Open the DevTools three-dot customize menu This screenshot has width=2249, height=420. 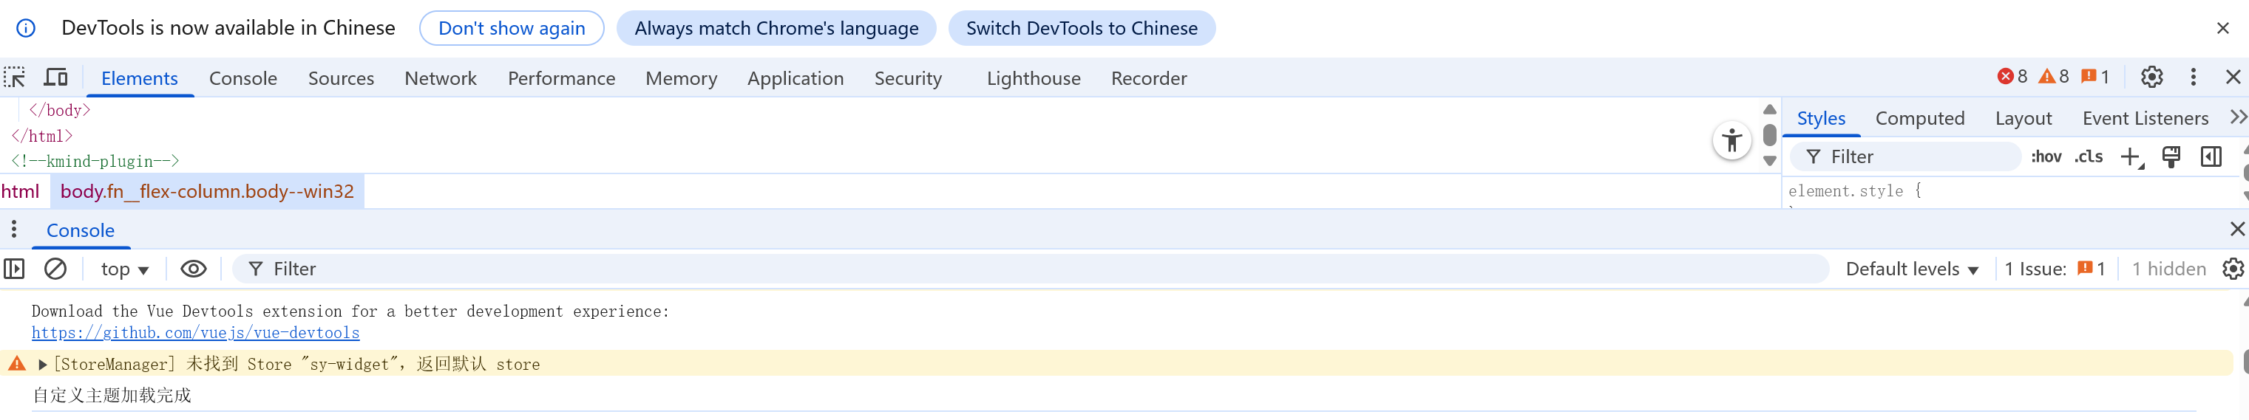point(2192,78)
